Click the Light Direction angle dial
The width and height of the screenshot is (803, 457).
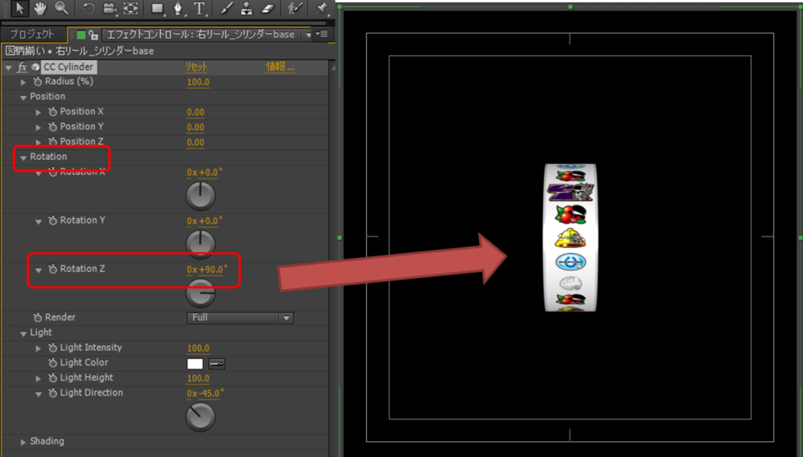click(x=200, y=417)
